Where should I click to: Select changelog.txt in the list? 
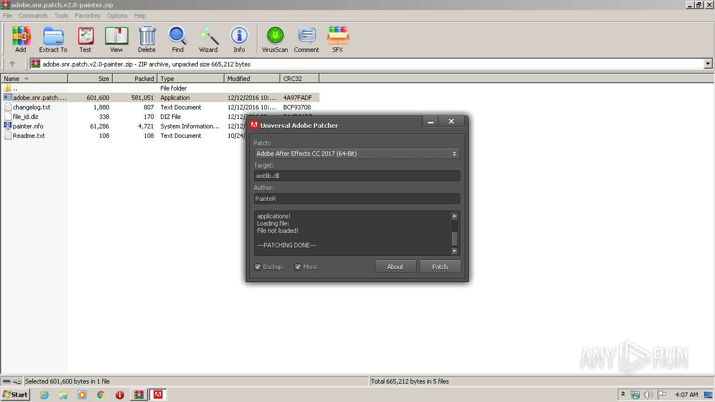160,107
